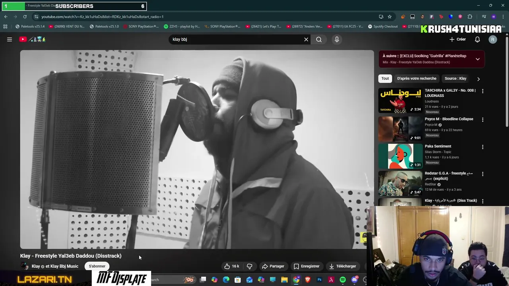Open options for Bloodline Collapse video

483,120
